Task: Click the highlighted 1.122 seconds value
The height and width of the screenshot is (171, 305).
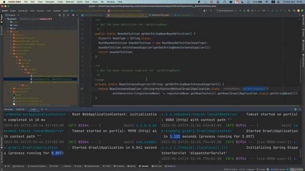Action: tap(175, 136)
